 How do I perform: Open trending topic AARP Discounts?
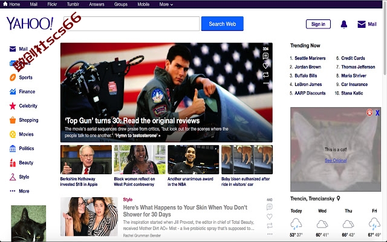pos(310,93)
